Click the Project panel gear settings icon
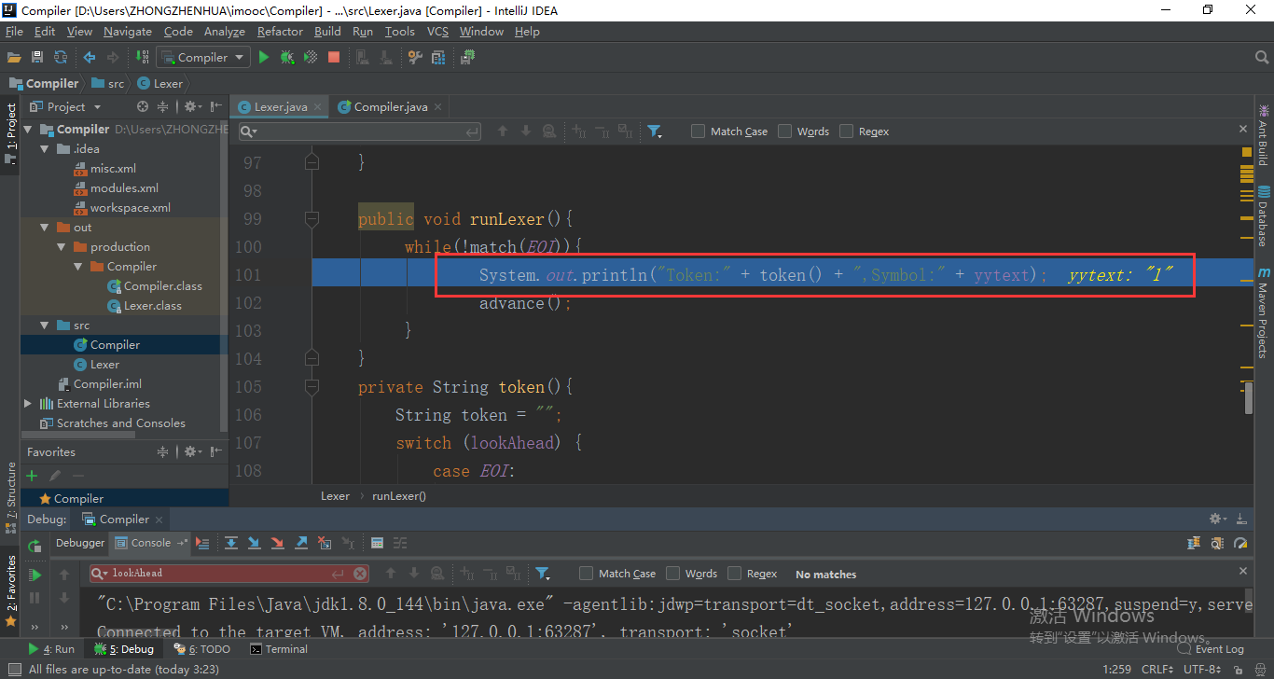Screen dimensions: 1274x679 point(190,106)
